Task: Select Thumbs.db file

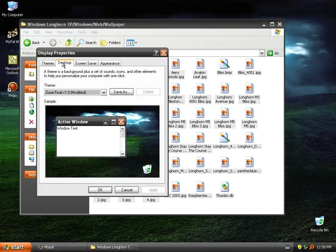Action: pos(224,190)
